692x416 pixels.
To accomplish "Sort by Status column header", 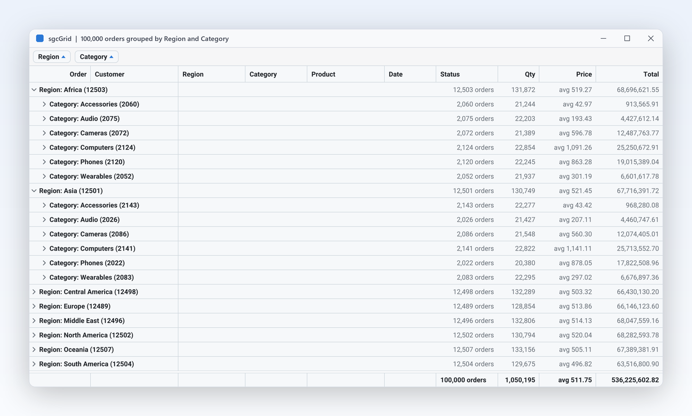I will 467,74.
